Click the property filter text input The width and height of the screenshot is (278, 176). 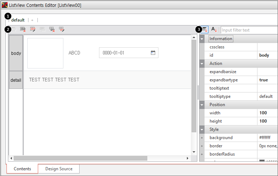pos(248,30)
